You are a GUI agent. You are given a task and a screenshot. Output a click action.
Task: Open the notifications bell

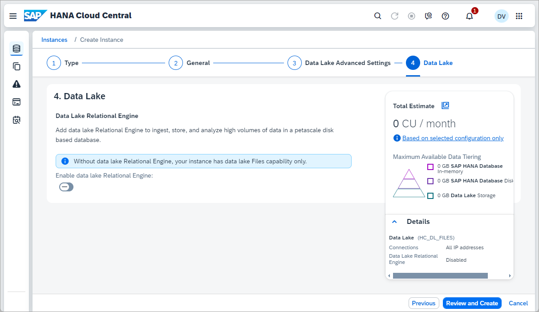click(x=469, y=16)
